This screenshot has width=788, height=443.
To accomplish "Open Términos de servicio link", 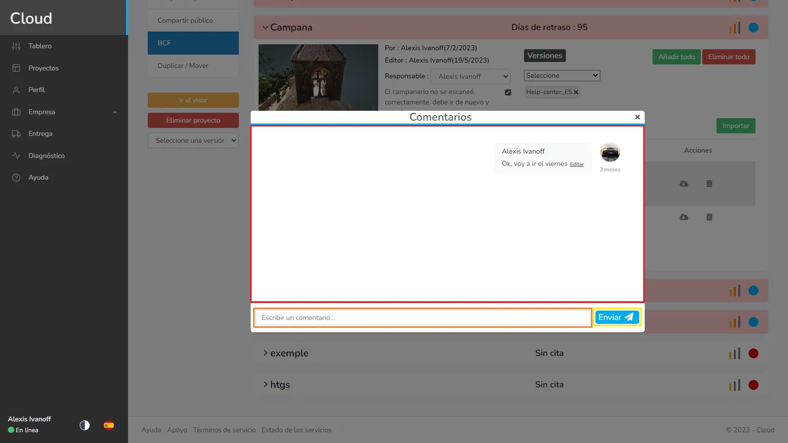I will (225, 430).
